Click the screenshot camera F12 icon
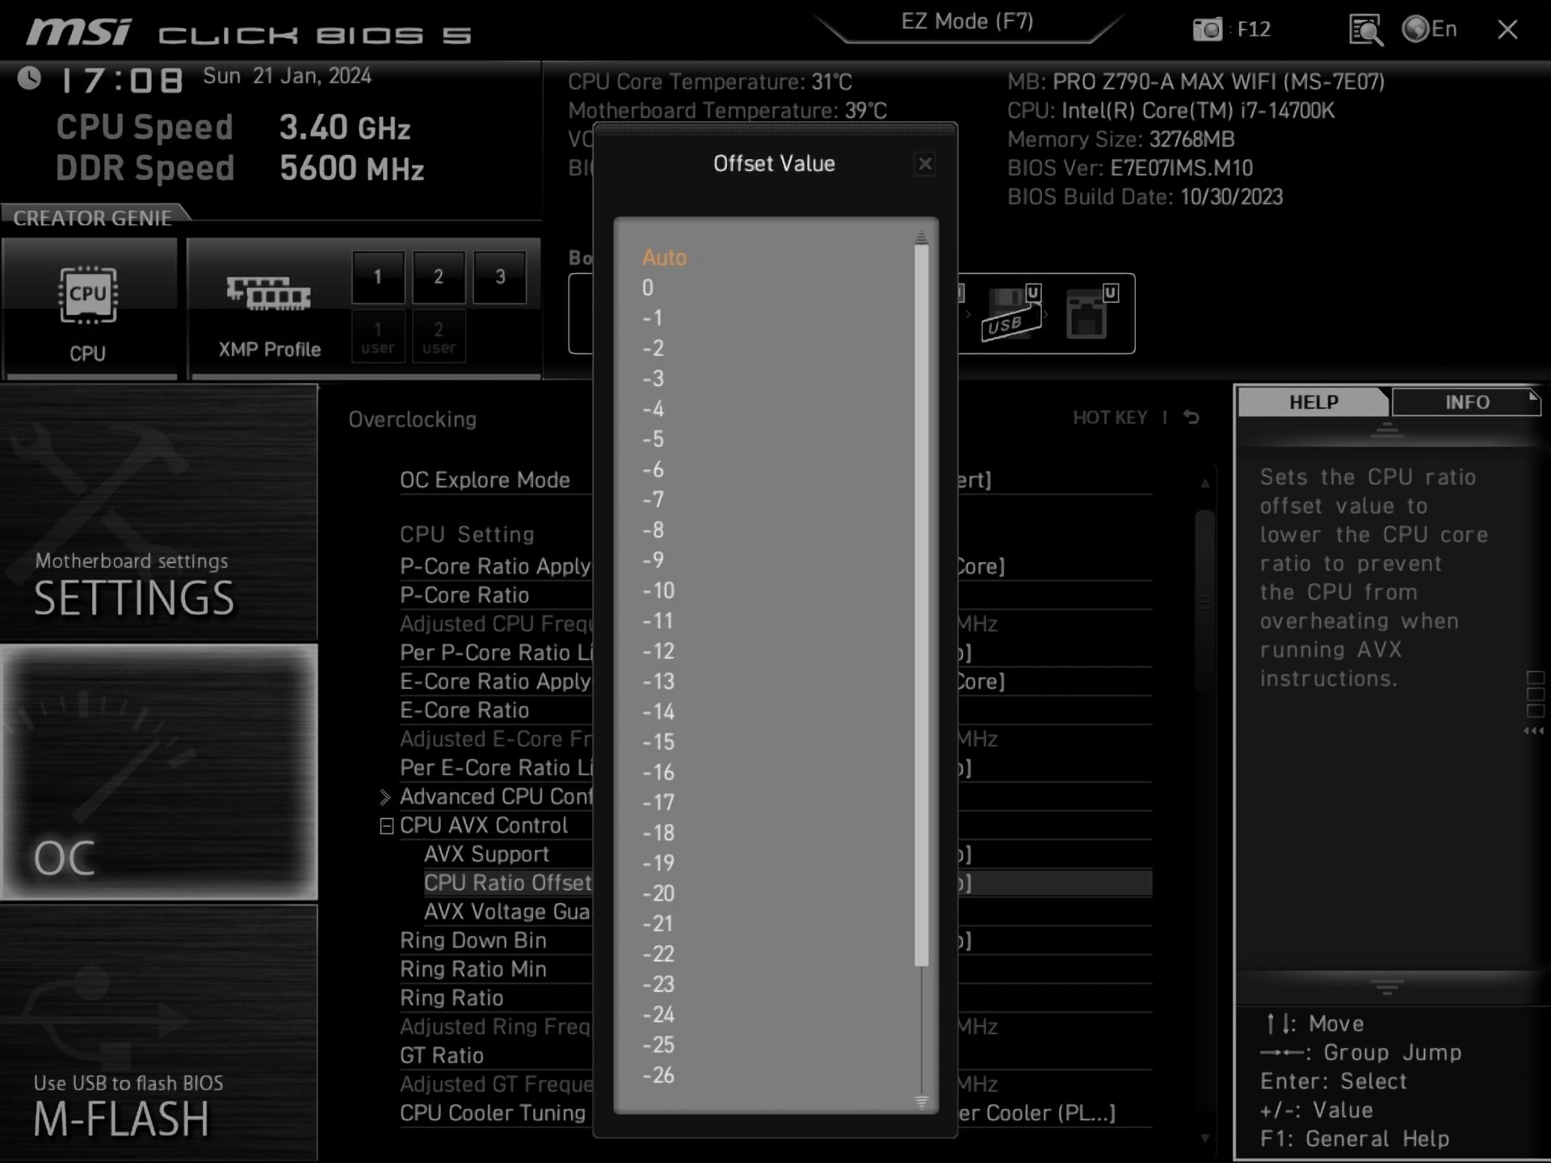1551x1163 pixels. click(x=1208, y=30)
